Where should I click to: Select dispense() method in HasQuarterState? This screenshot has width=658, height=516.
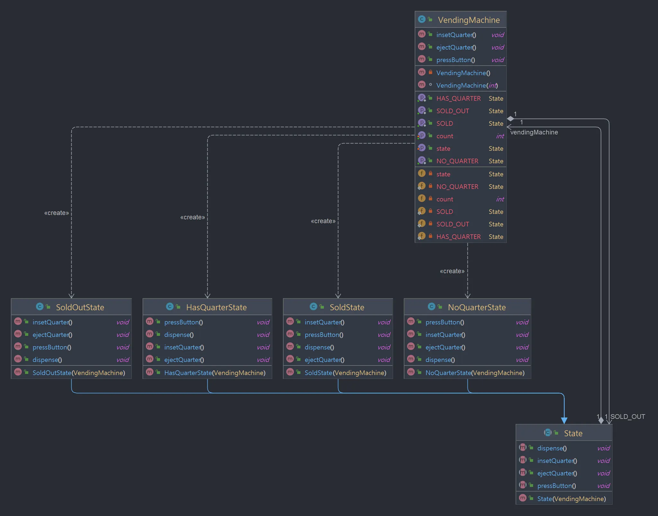[x=179, y=335]
